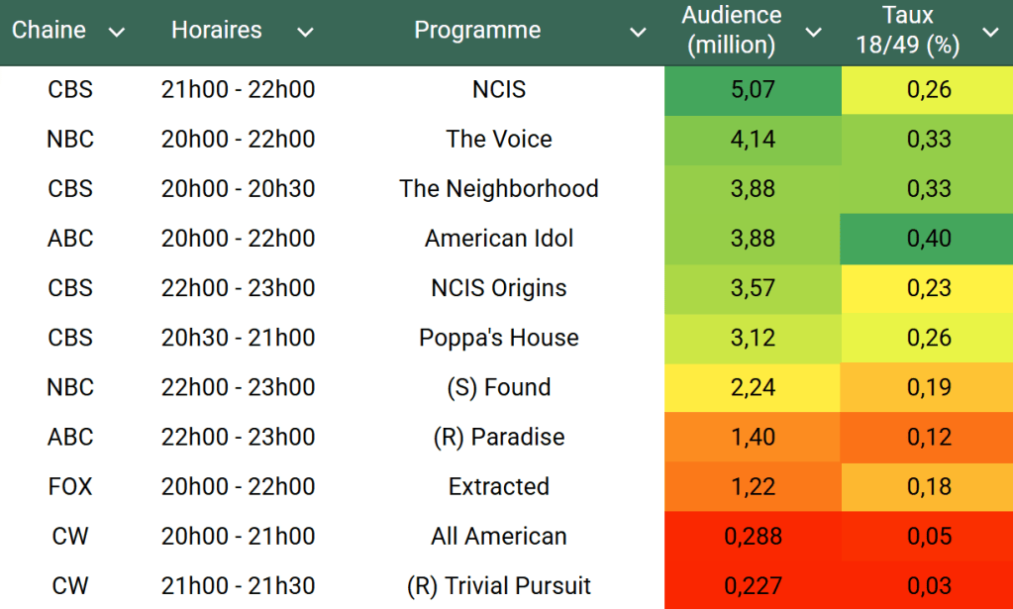The width and height of the screenshot is (1013, 609).
Task: Click the Poppa's House programme cell
Action: pos(498,338)
